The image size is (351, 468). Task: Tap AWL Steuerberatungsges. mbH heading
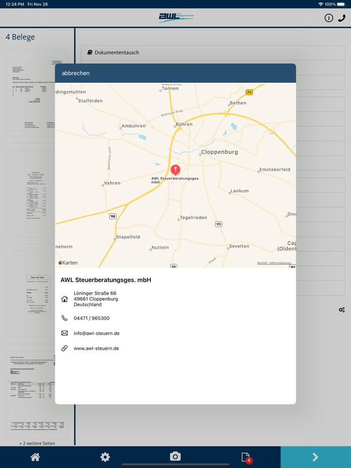tap(106, 280)
